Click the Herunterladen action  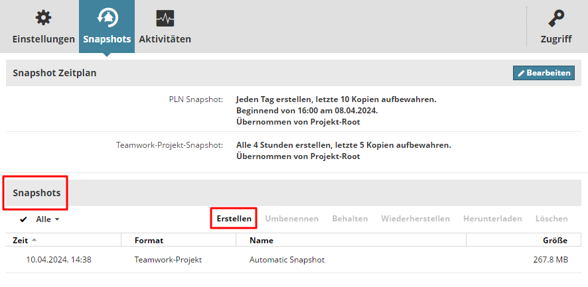coord(492,219)
